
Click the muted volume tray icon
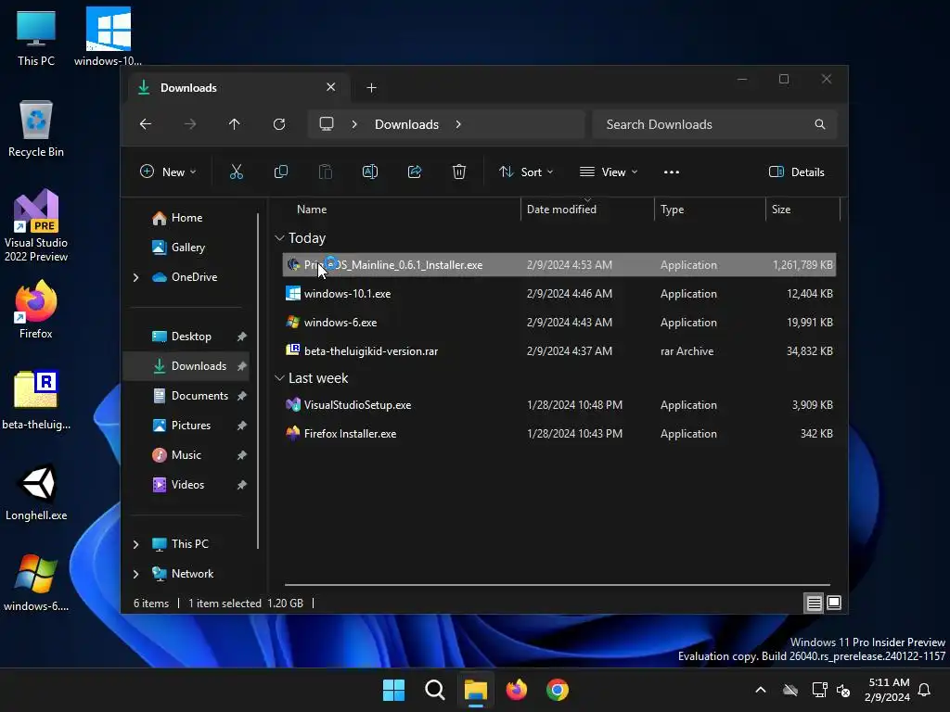point(842,690)
